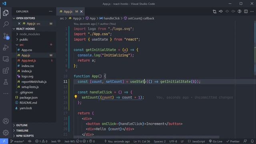Image resolution: width=256 pixels, height=144 pixels.
Task: Open the Accounts icon
Action: click(x=6, y=121)
